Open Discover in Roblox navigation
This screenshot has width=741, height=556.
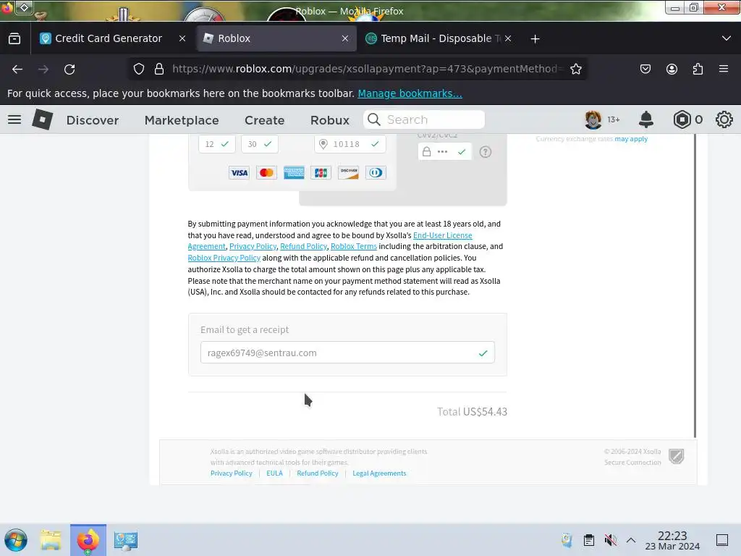[x=93, y=120]
